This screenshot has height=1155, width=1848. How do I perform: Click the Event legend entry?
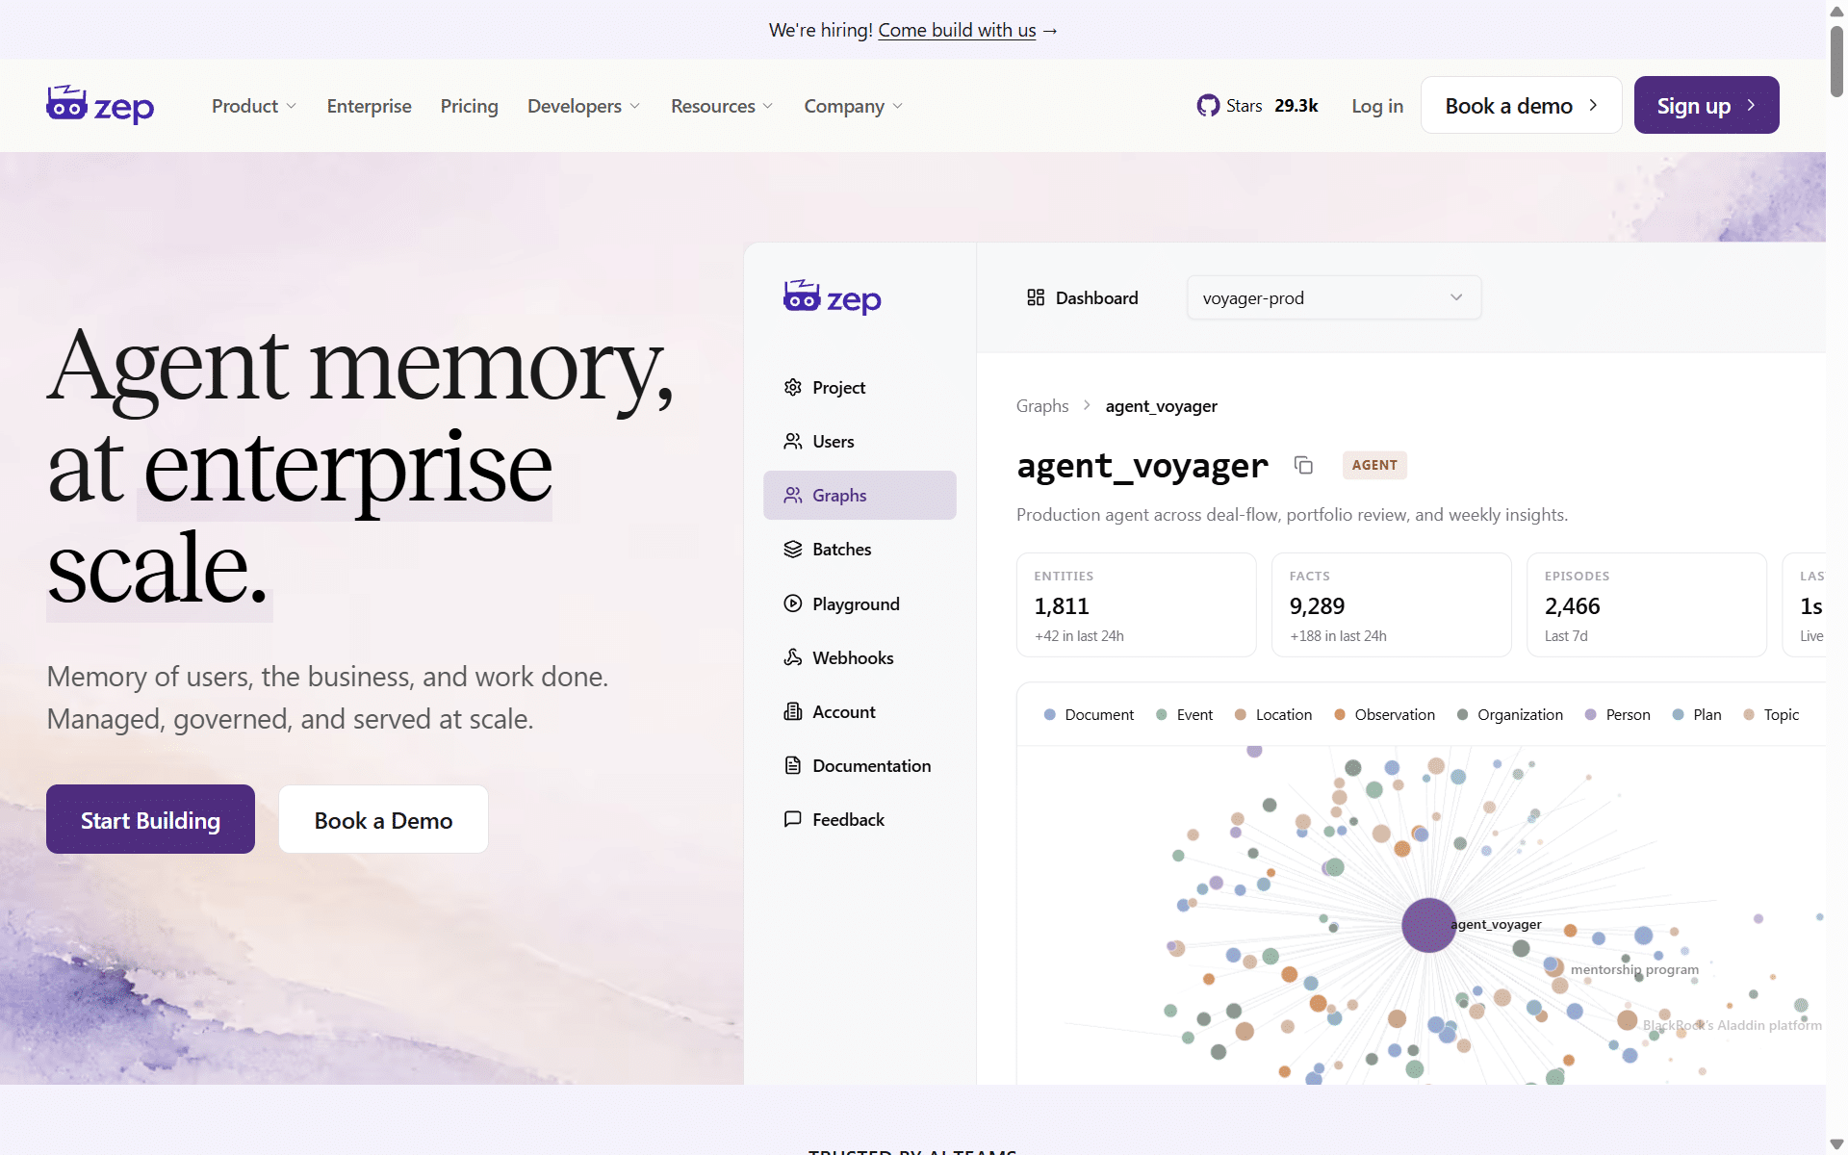(1185, 714)
